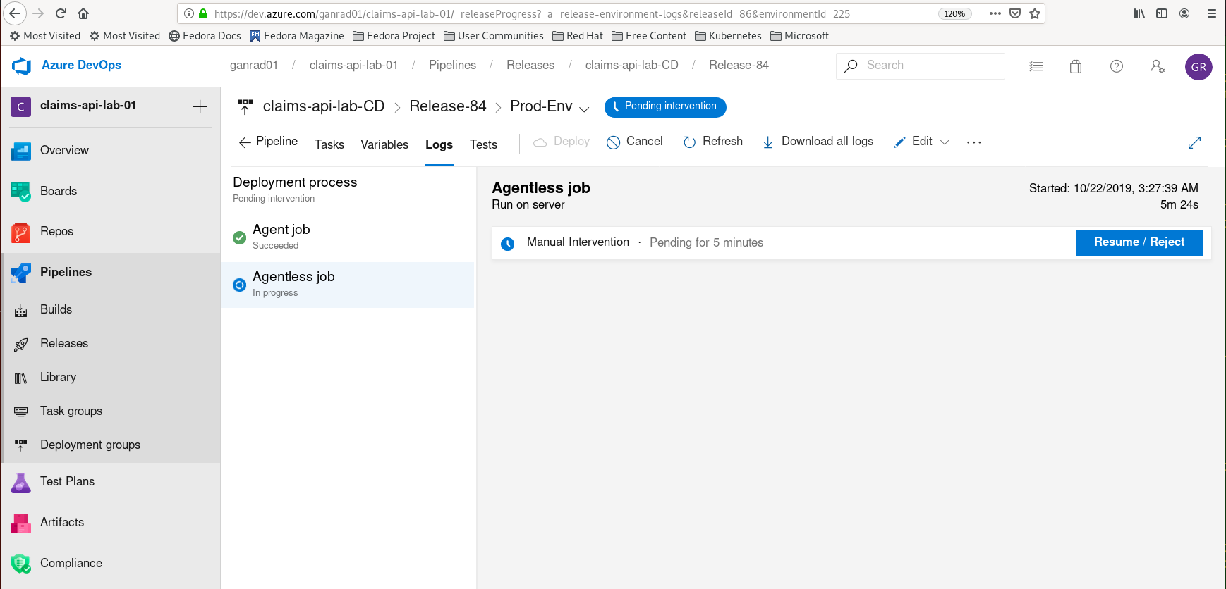Open Firefox hamburger menu

[x=1212, y=13]
